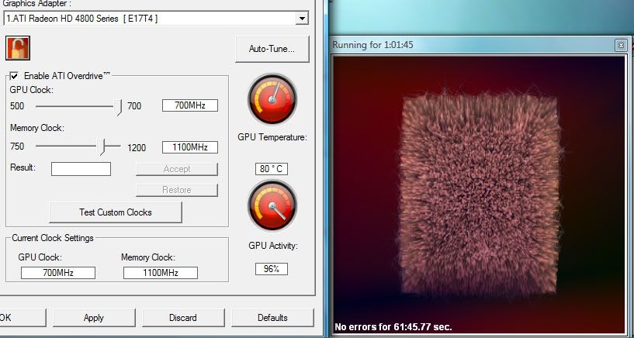Click the GPU Activity gauge

[272, 205]
